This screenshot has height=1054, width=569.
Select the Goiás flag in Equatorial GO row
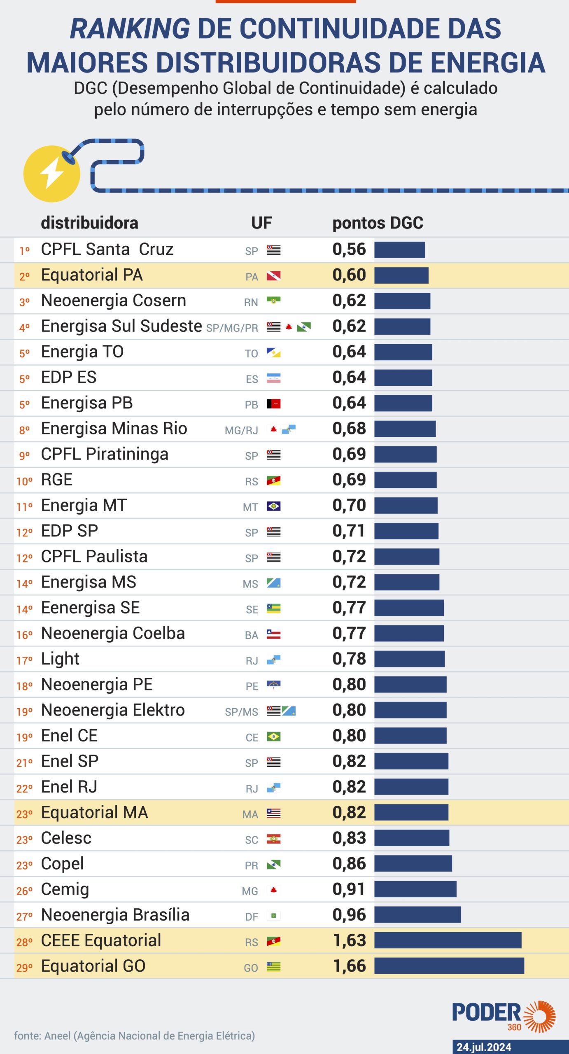click(273, 967)
